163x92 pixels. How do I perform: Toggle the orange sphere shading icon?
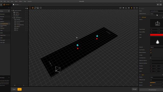tap(131, 8)
